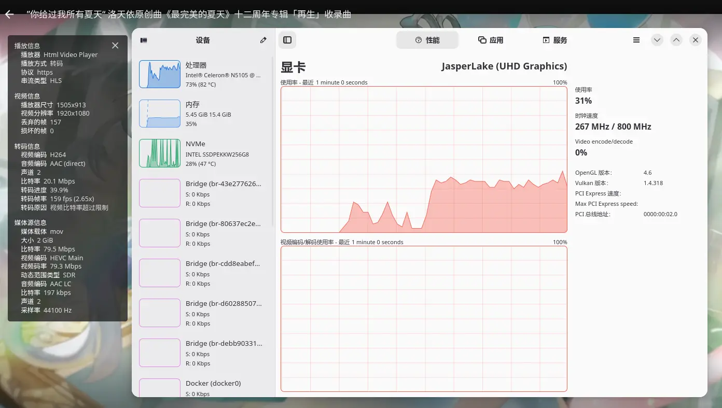Click the GPU usage graph area
The width and height of the screenshot is (722, 408).
click(x=424, y=159)
